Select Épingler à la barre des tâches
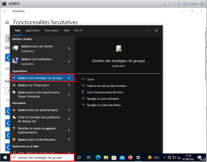207x162 pixels. coord(104,105)
